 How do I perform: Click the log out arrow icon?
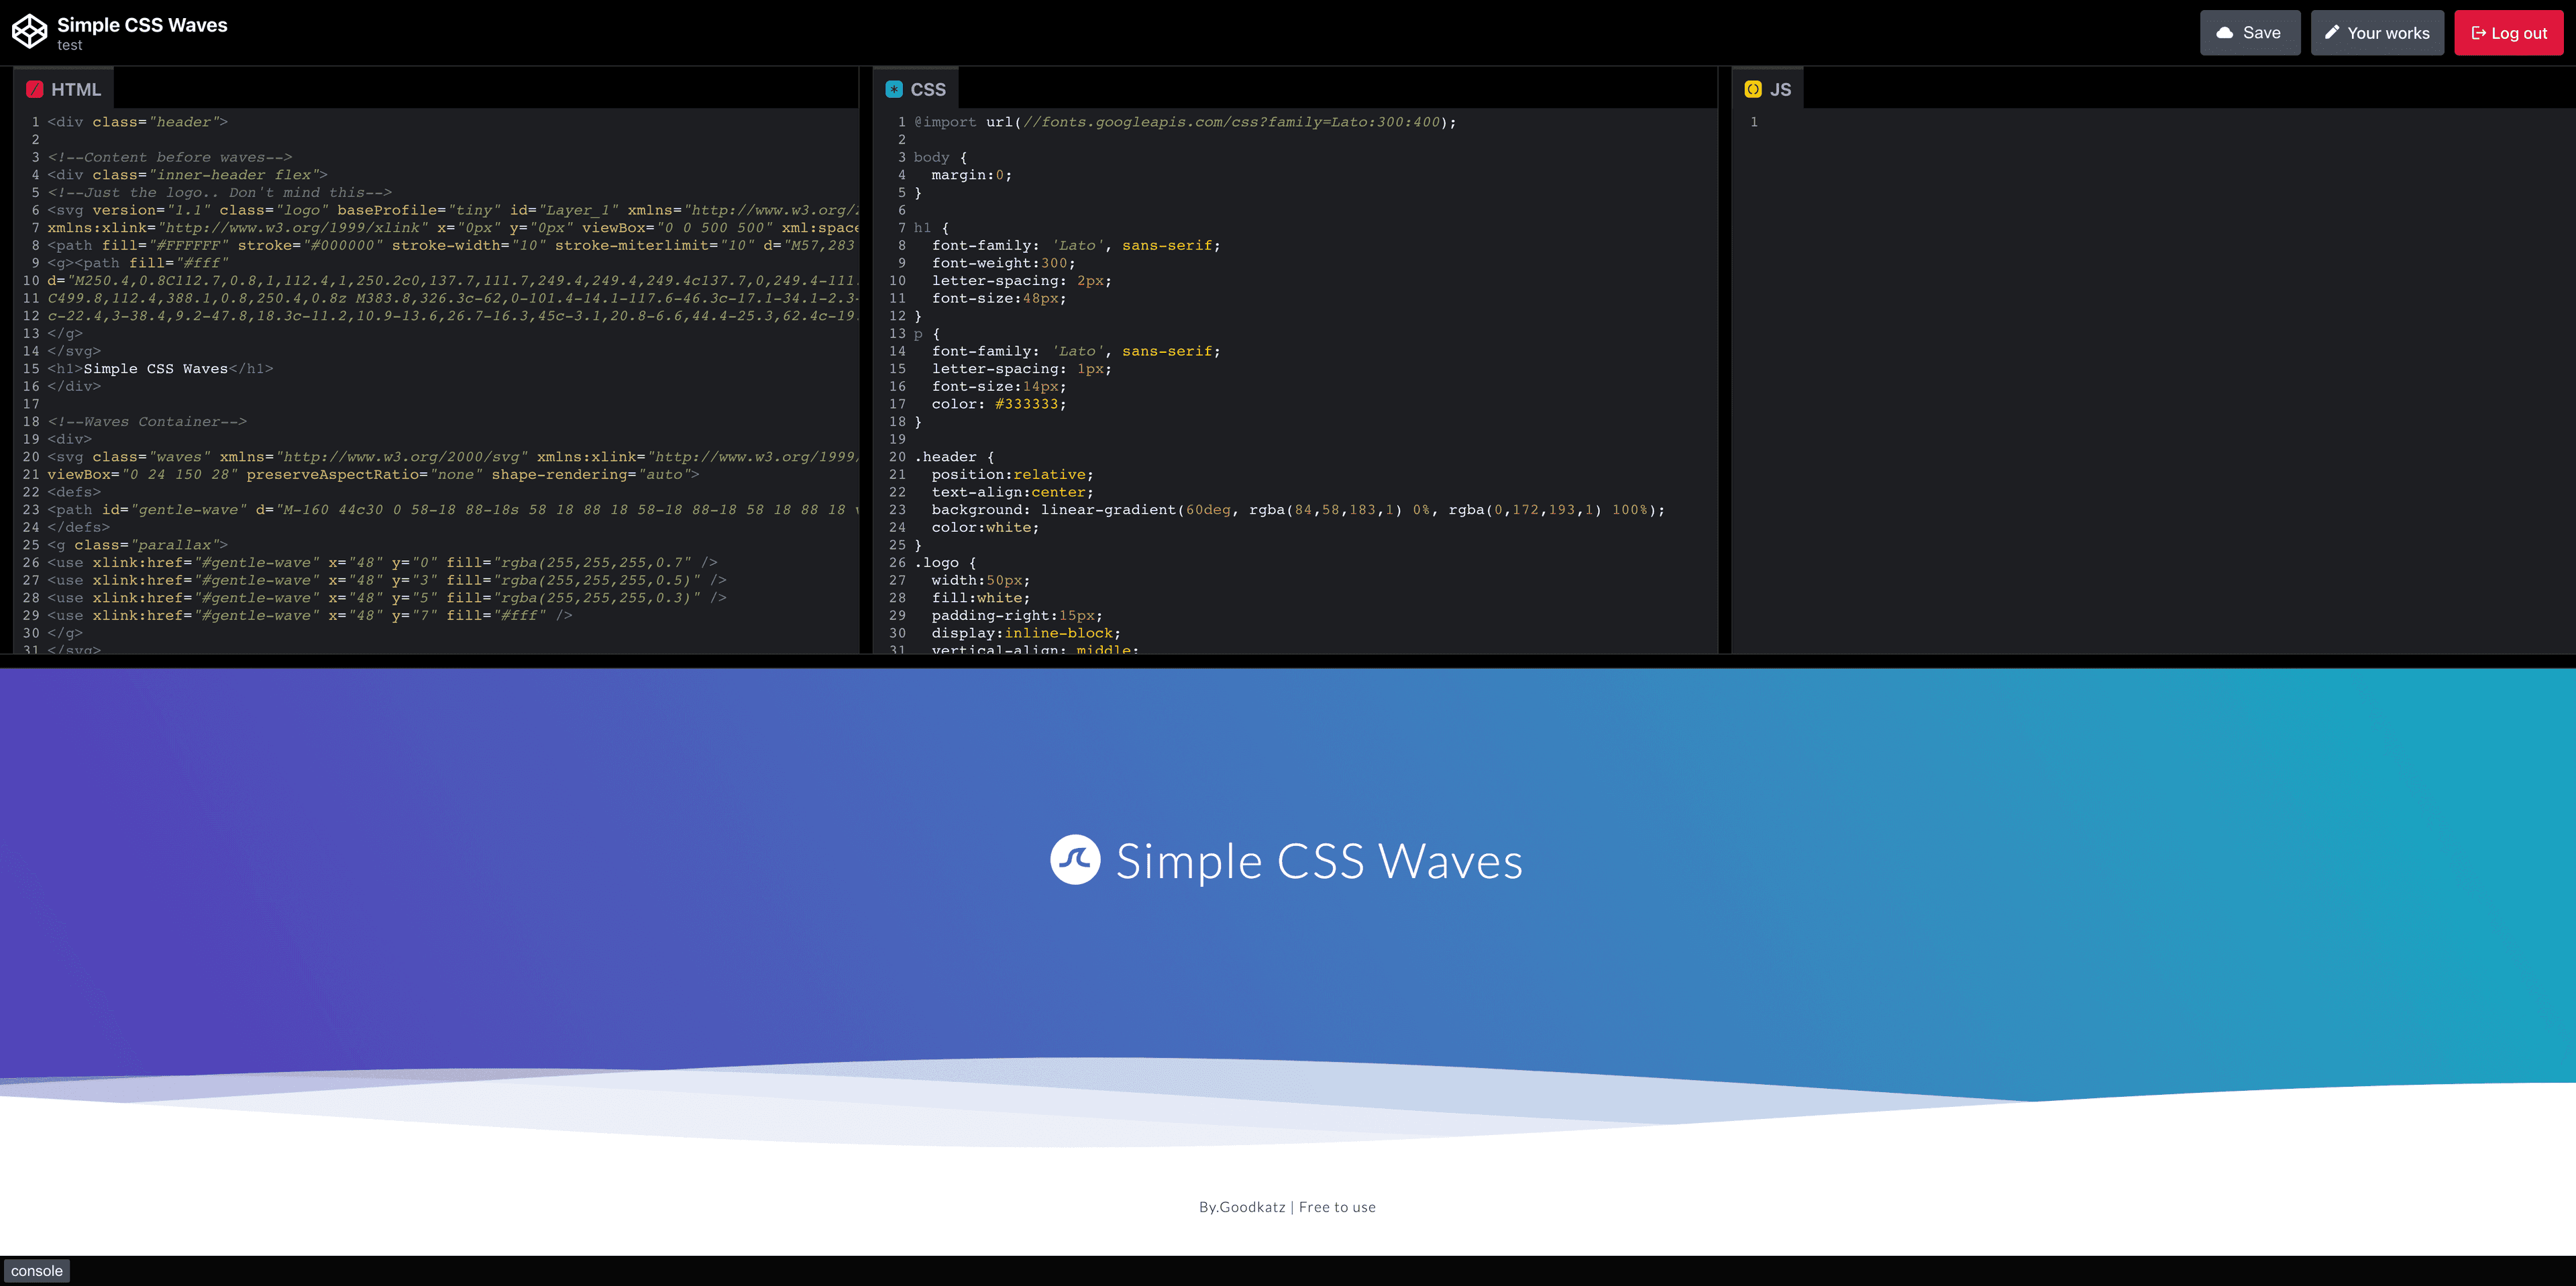(x=2480, y=32)
